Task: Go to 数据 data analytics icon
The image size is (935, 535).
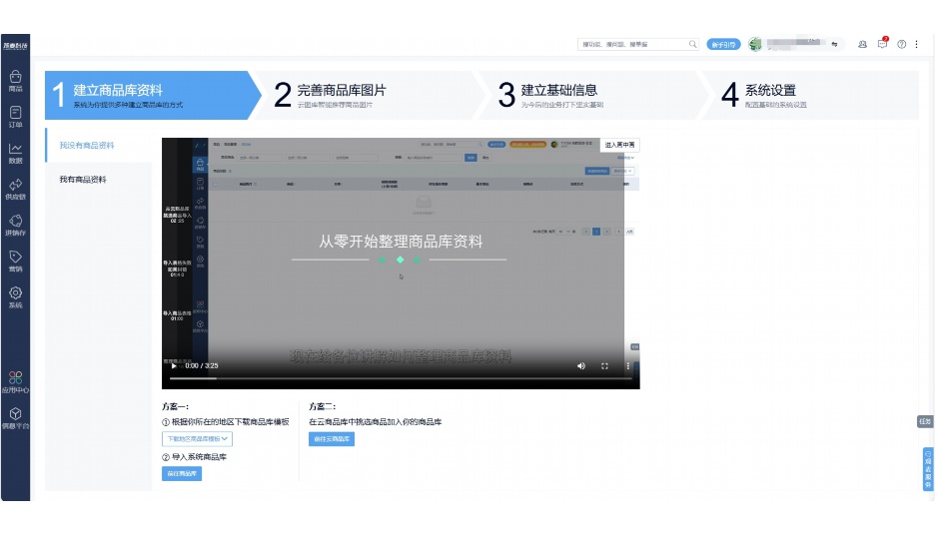Action: pos(15,153)
